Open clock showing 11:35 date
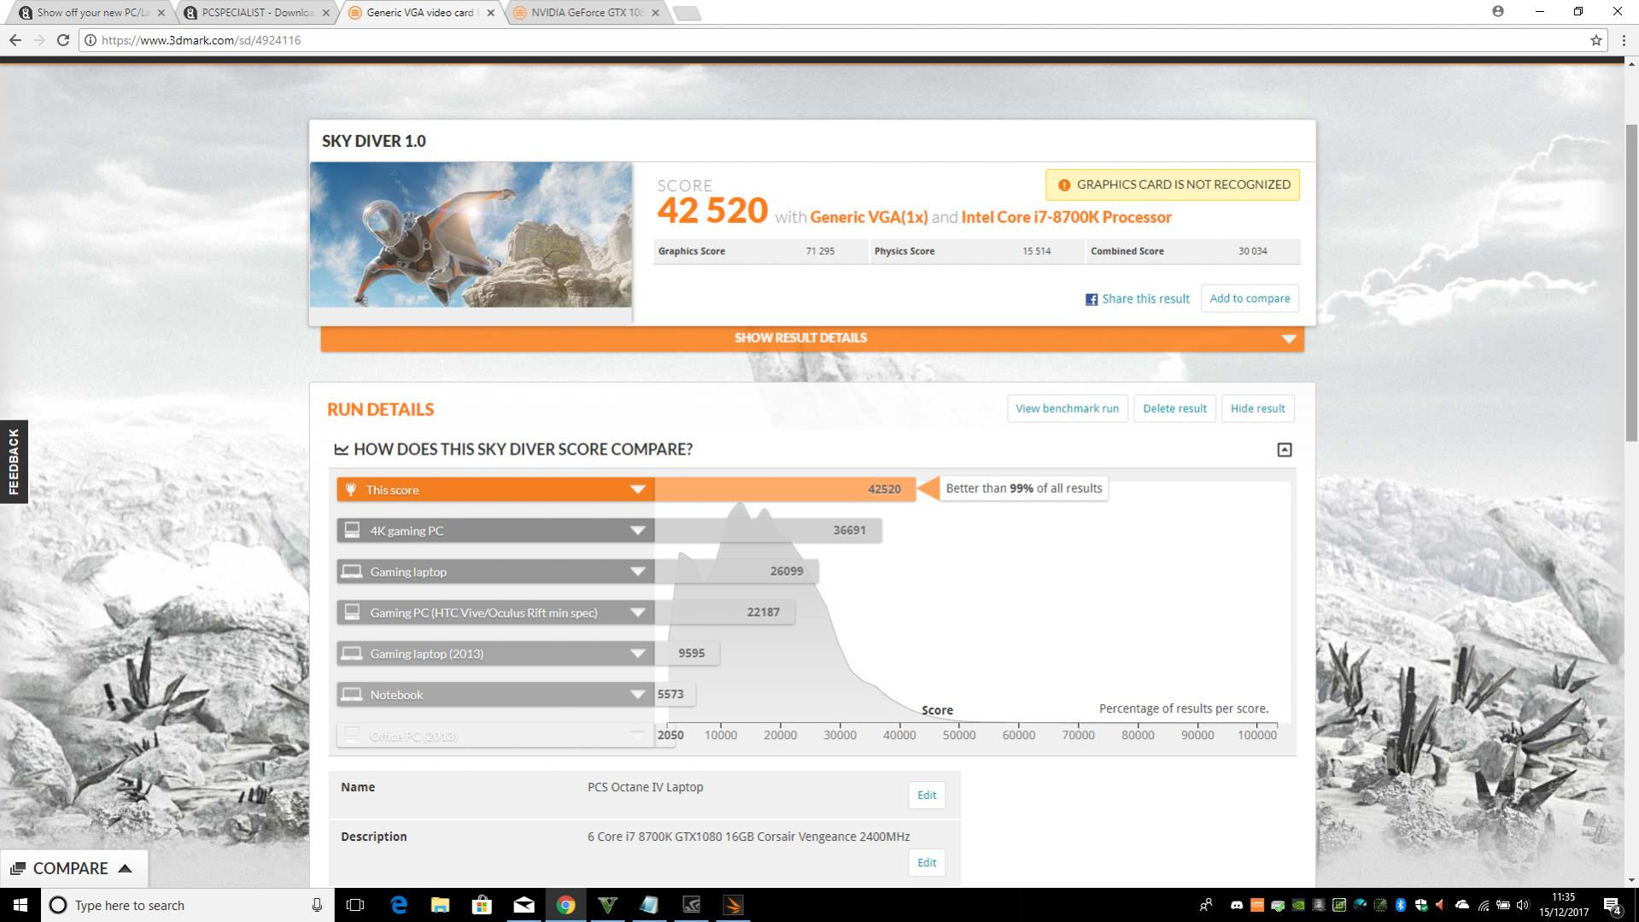 pos(1564,905)
